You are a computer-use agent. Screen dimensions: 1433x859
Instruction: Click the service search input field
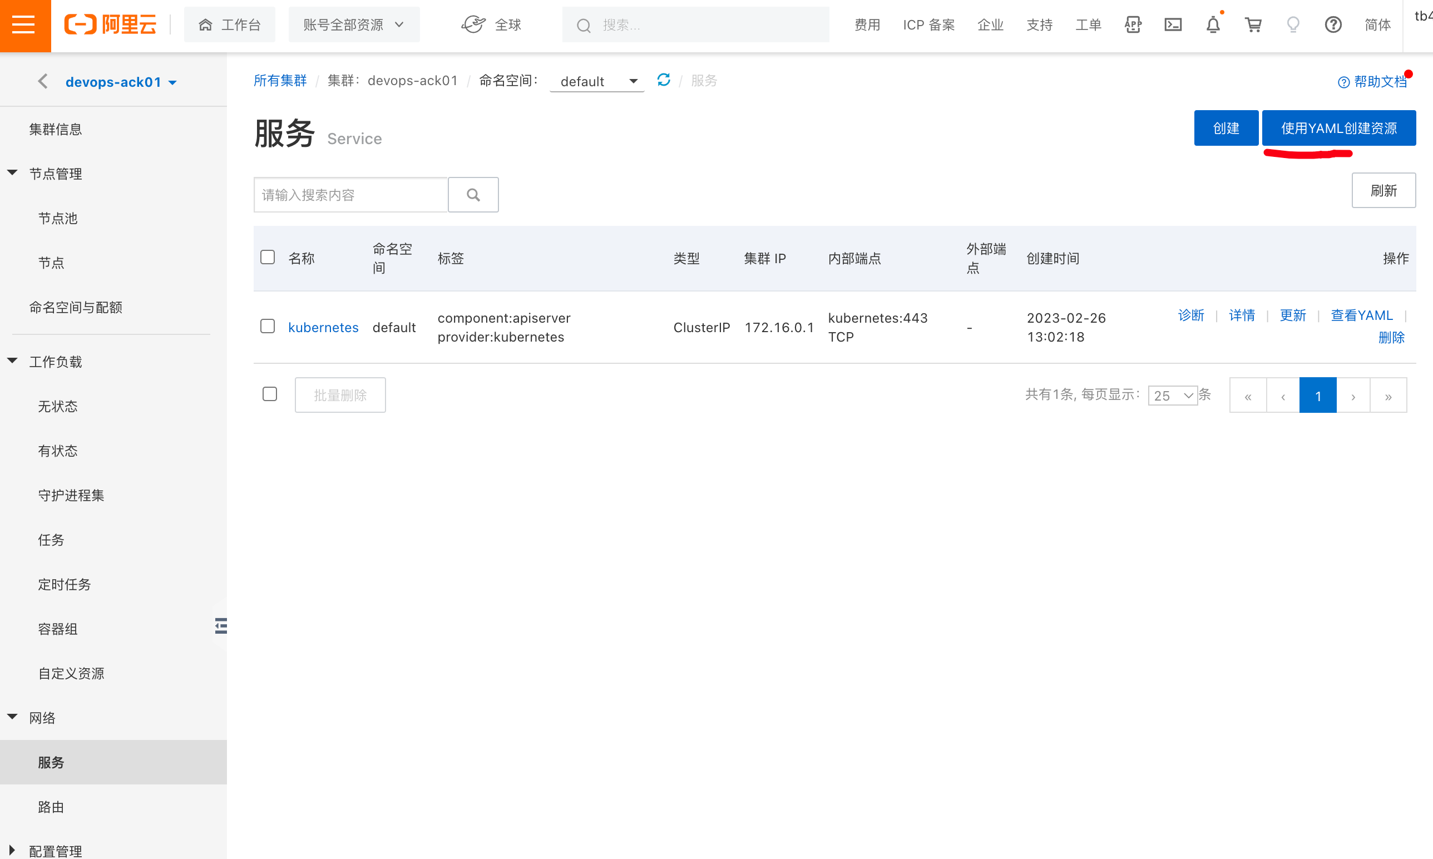[x=350, y=195]
